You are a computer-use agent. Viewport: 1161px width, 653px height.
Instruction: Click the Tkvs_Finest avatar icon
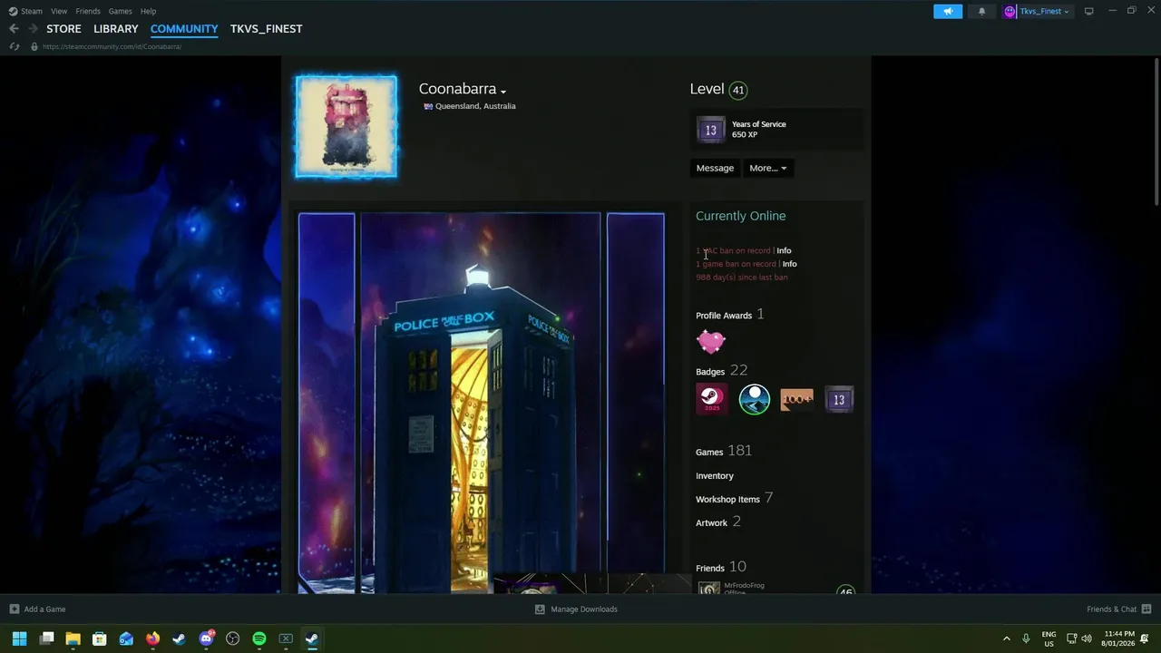[1010, 11]
